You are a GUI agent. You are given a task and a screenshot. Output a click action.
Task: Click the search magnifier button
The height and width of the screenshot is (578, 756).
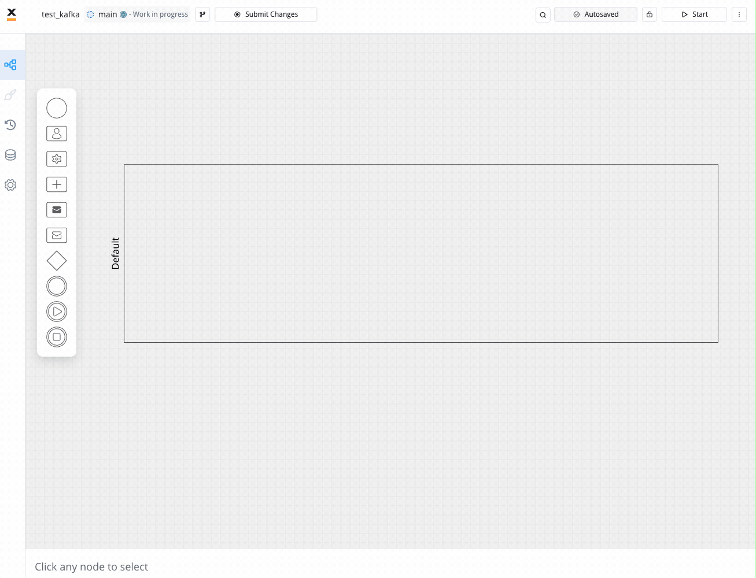click(x=543, y=14)
